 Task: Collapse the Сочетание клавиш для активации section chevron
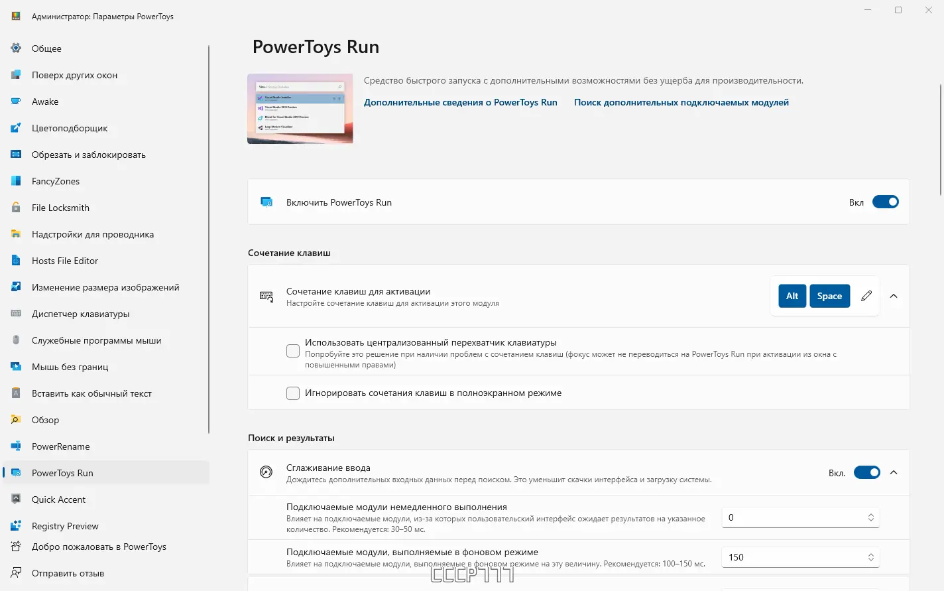tap(894, 296)
